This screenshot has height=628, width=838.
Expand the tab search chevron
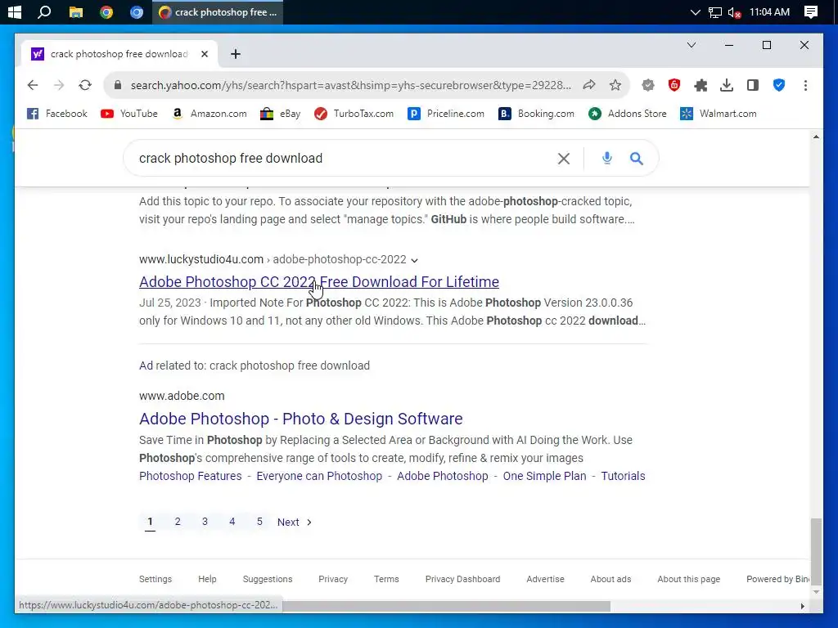pyautogui.click(x=691, y=45)
